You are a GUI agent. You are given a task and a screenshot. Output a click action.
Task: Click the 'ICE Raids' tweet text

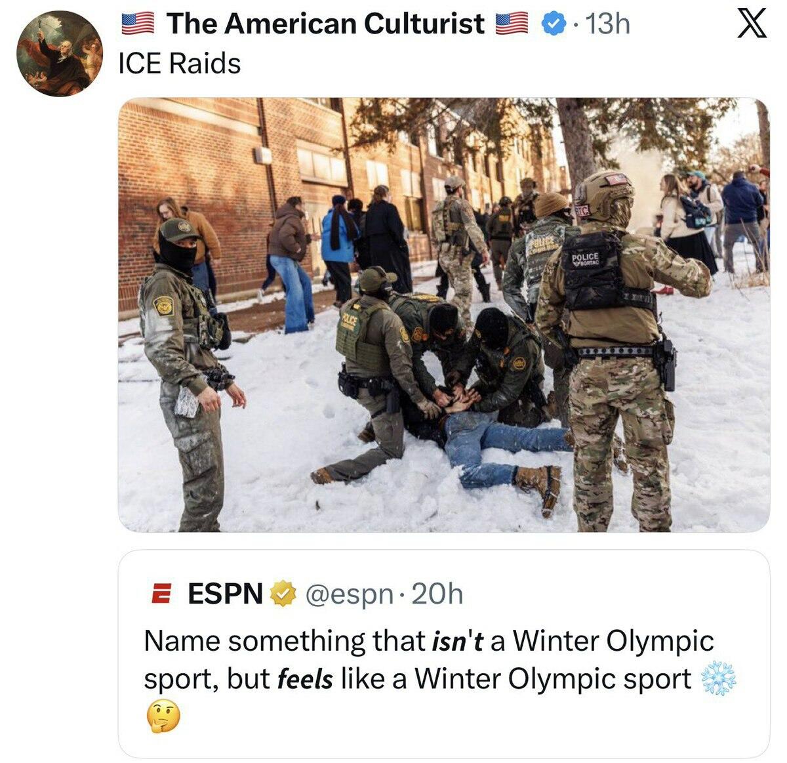(x=180, y=64)
